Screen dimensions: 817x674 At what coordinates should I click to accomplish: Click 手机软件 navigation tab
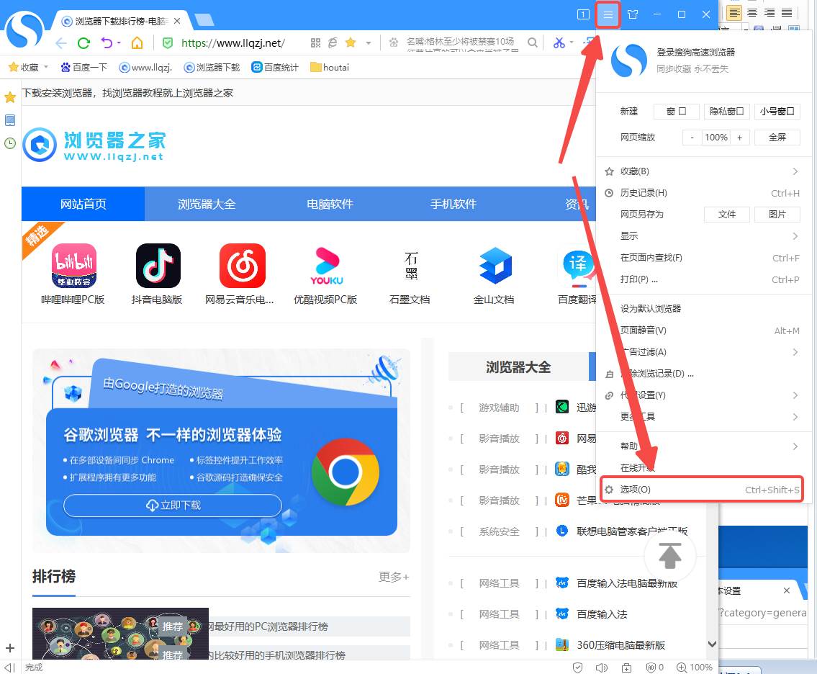click(x=453, y=204)
